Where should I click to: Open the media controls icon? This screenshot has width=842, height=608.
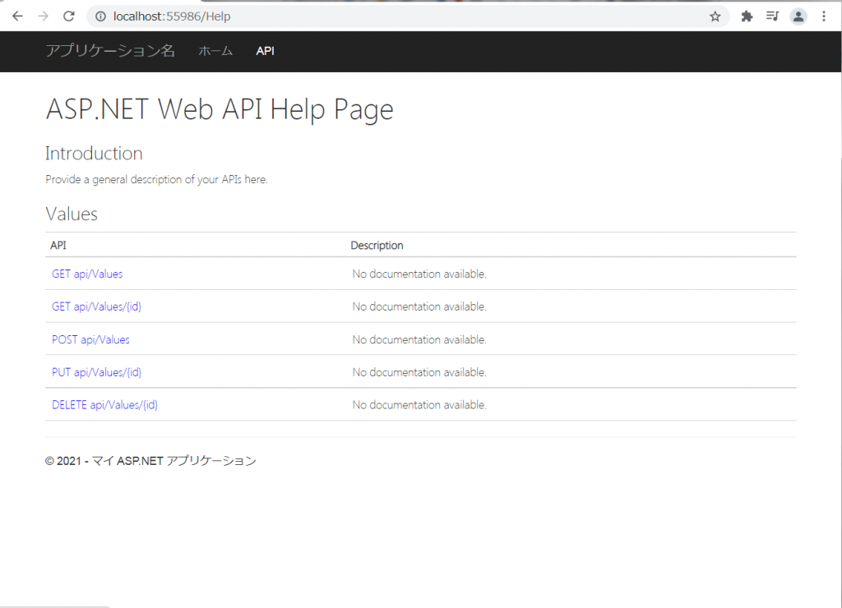(x=772, y=16)
